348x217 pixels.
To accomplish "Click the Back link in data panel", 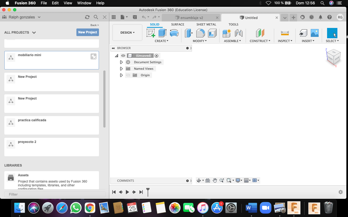I will [x=95, y=25].
